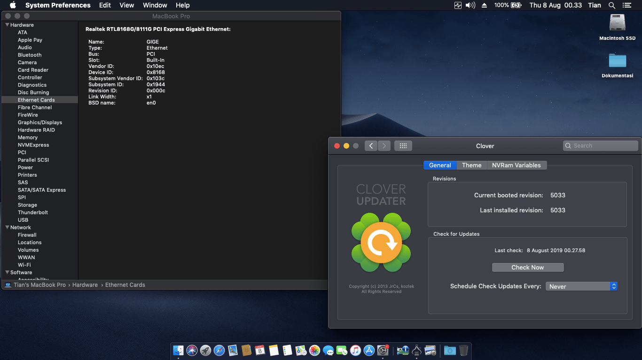Click the battery status in menu bar

508,5
